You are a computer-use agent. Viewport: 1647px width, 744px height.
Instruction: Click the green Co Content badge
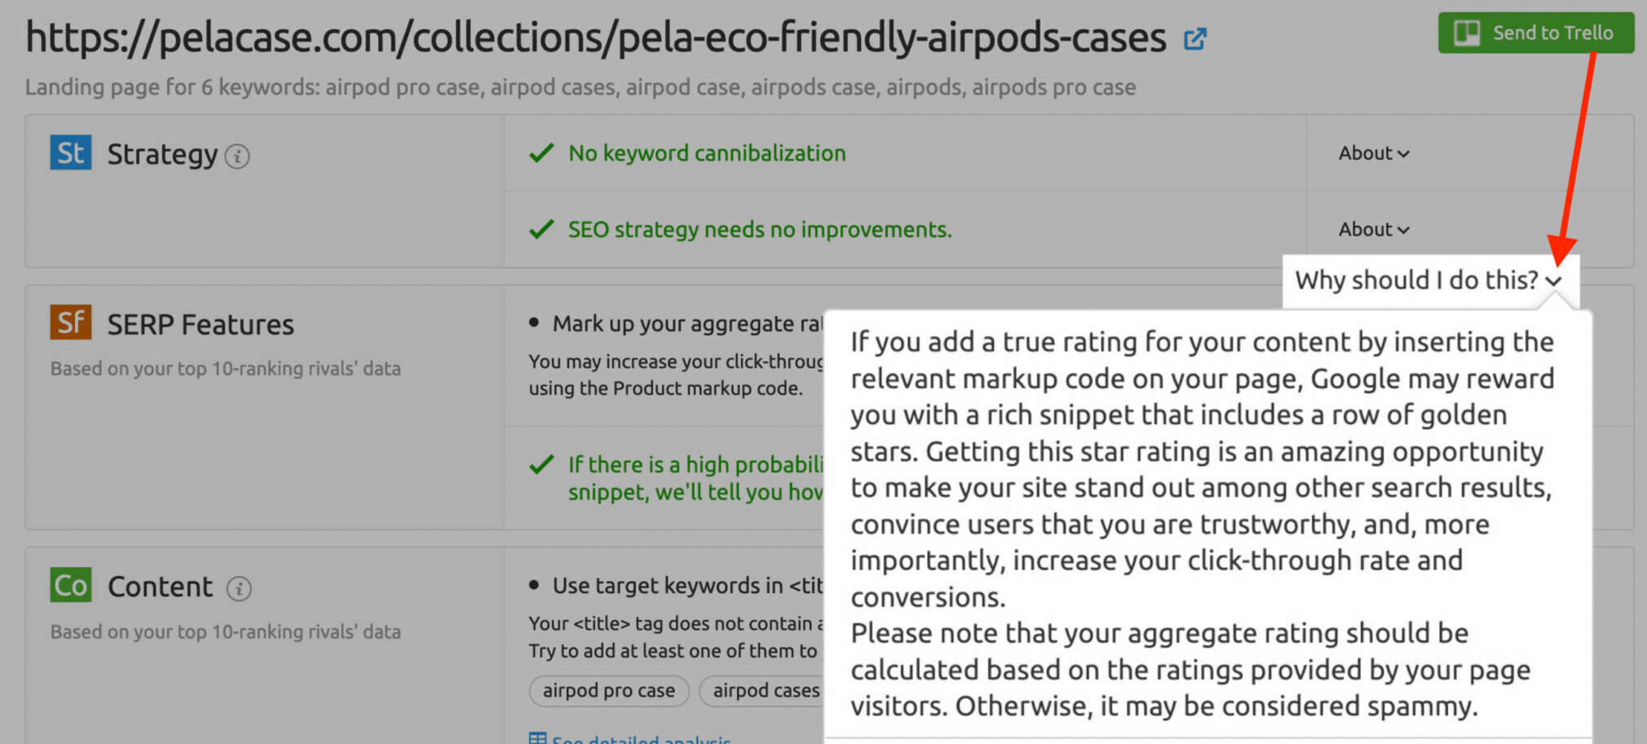coord(71,585)
